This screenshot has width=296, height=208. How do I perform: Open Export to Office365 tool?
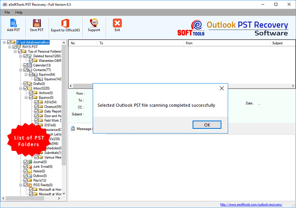click(x=65, y=26)
